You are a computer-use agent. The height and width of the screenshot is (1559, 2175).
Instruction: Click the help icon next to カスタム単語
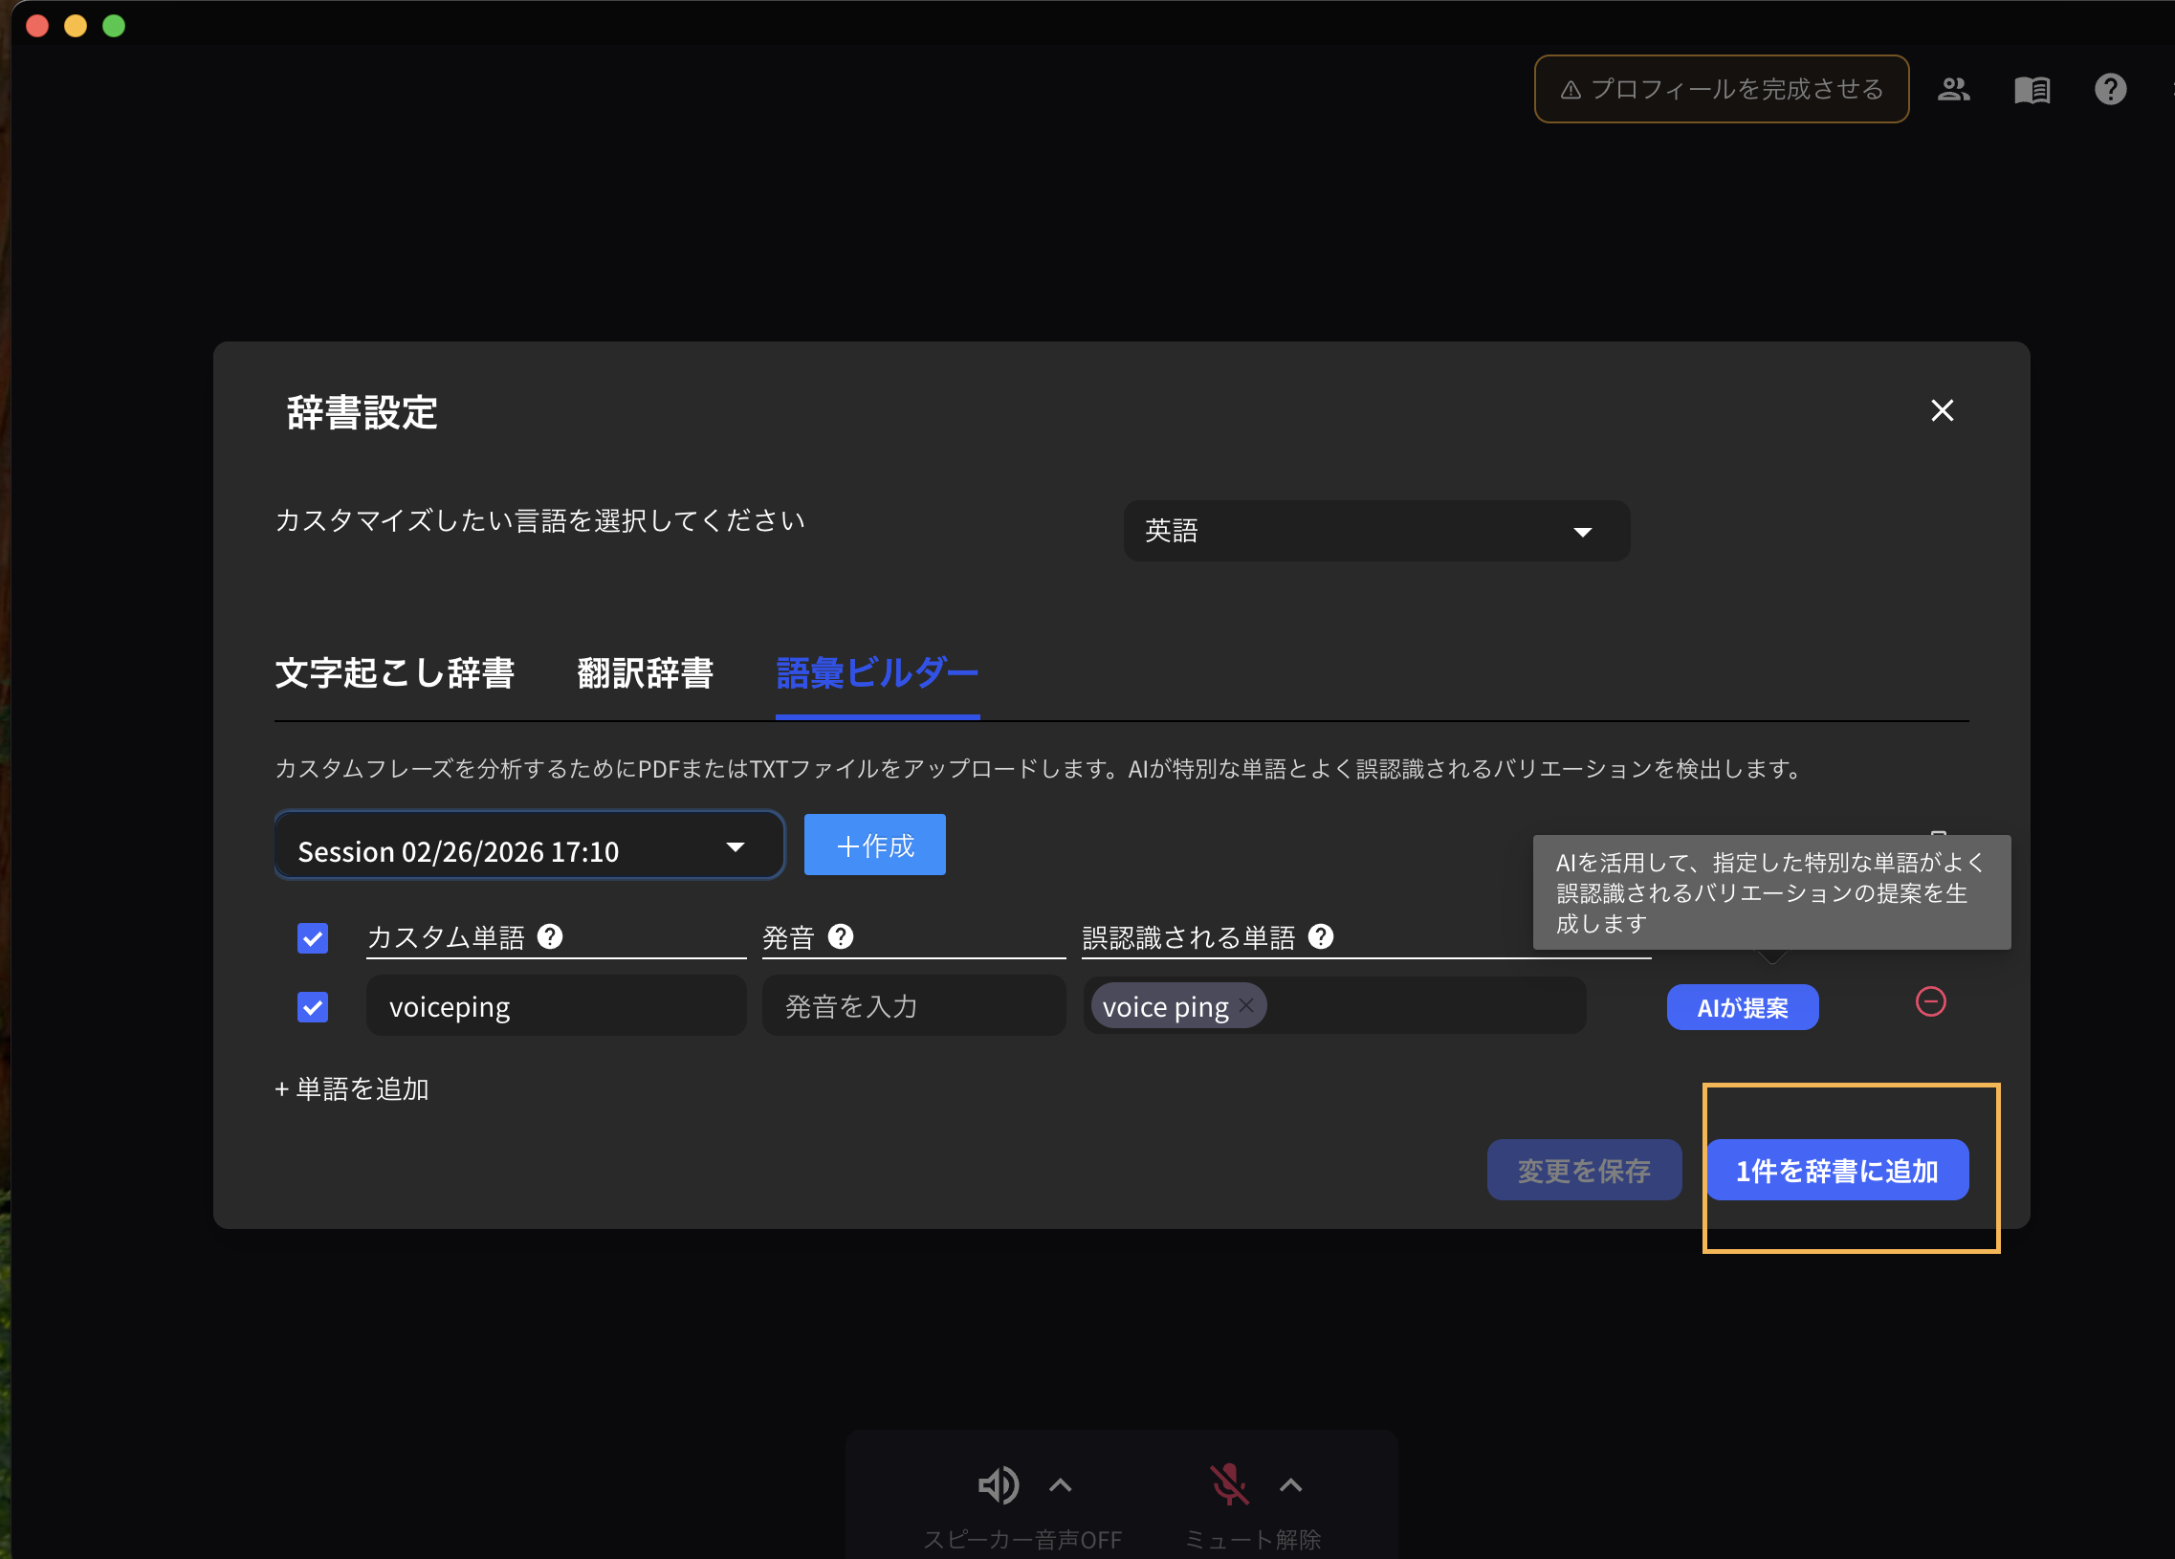551,936
